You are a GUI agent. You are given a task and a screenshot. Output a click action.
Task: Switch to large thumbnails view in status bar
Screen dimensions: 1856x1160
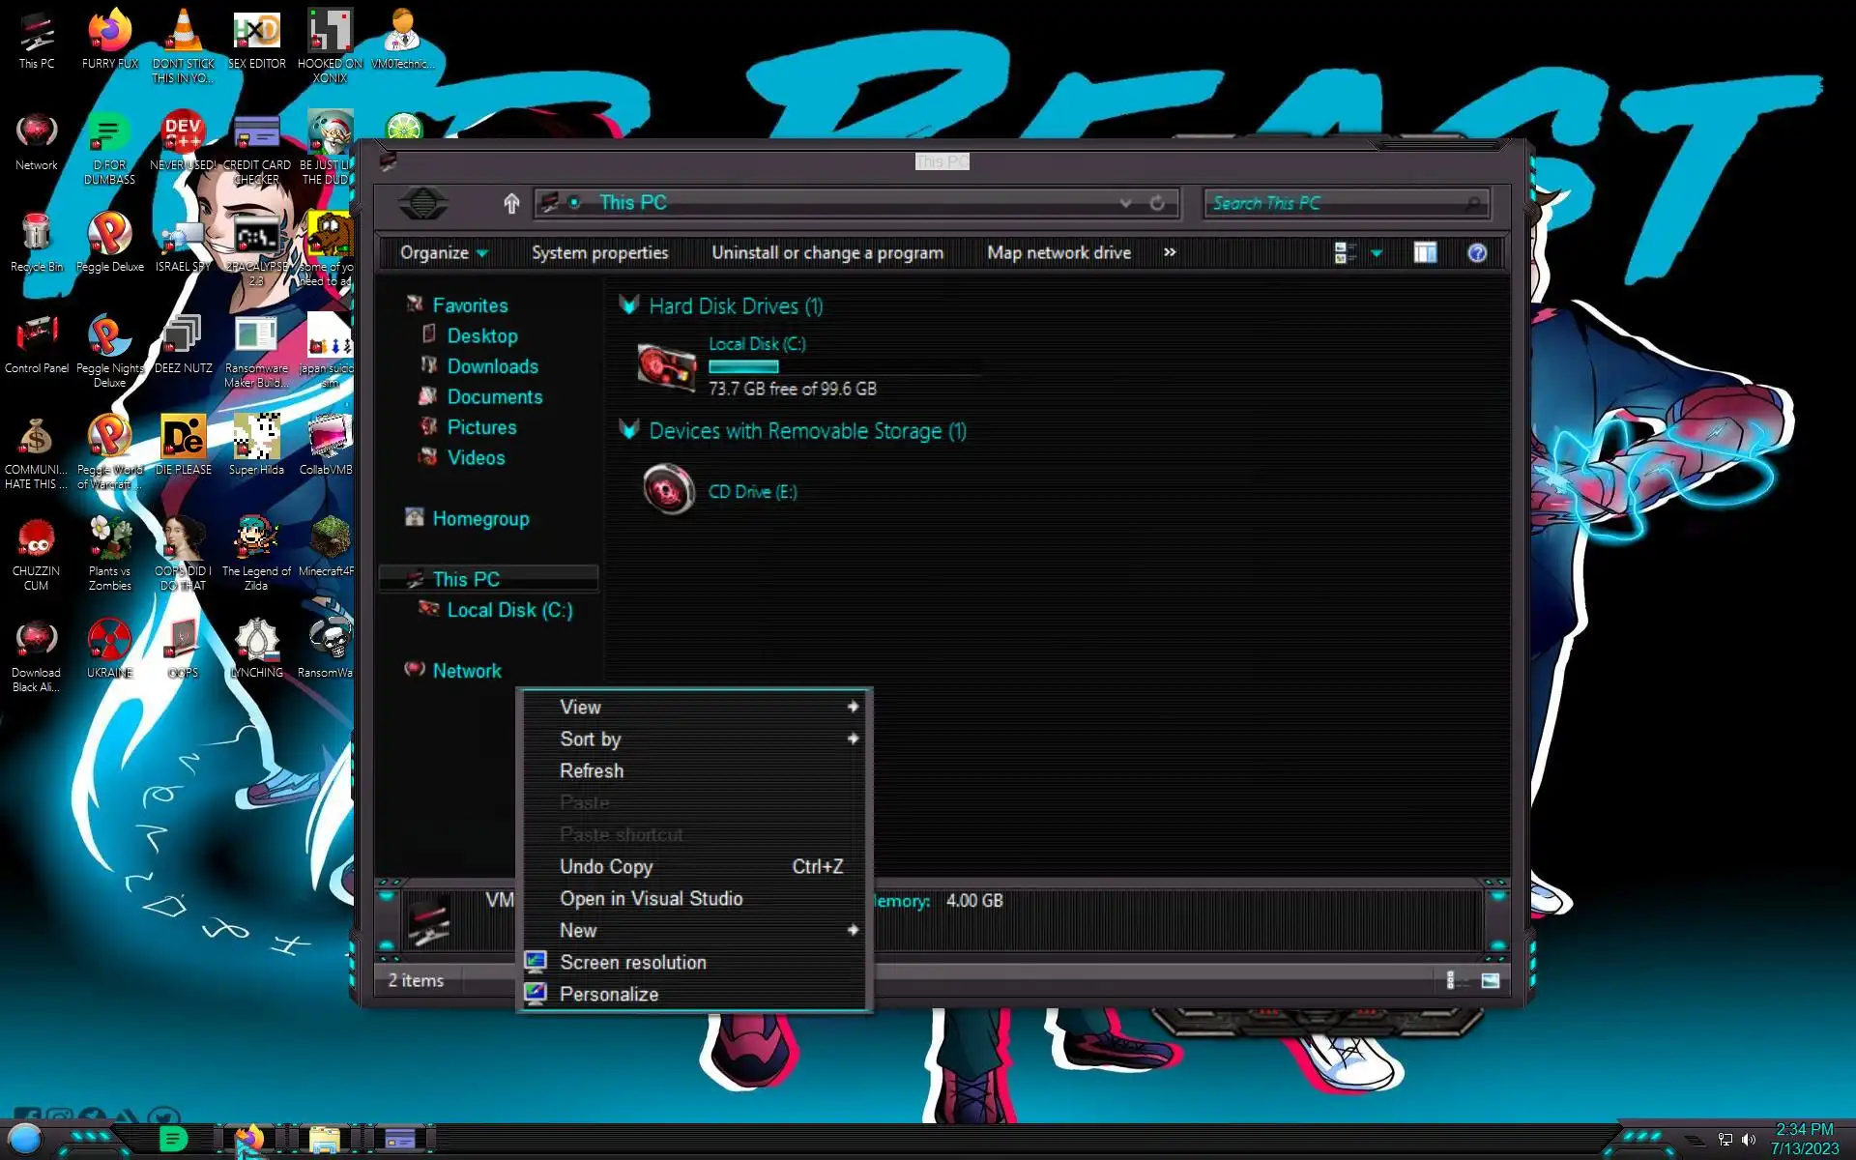pyautogui.click(x=1490, y=980)
